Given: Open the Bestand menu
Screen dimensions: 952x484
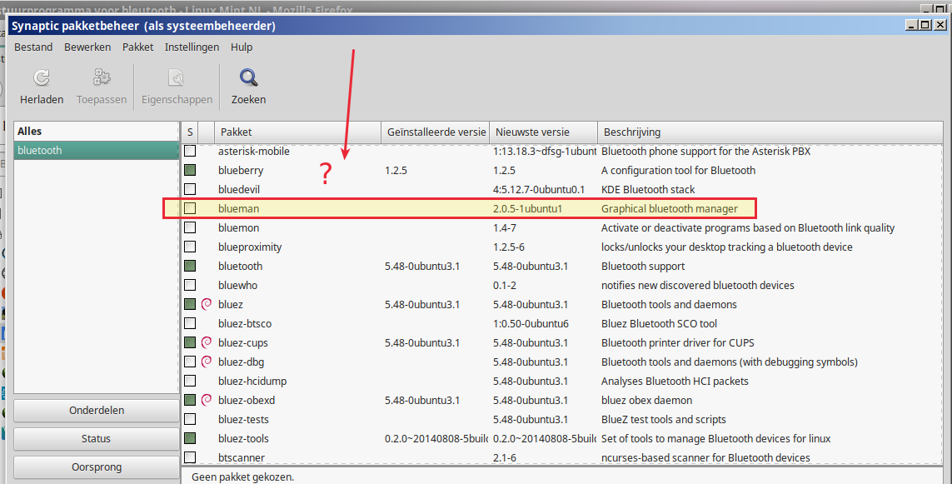Looking at the screenshot, I should click(33, 47).
